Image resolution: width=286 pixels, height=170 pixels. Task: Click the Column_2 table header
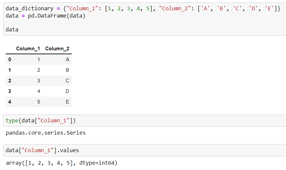click(x=57, y=49)
